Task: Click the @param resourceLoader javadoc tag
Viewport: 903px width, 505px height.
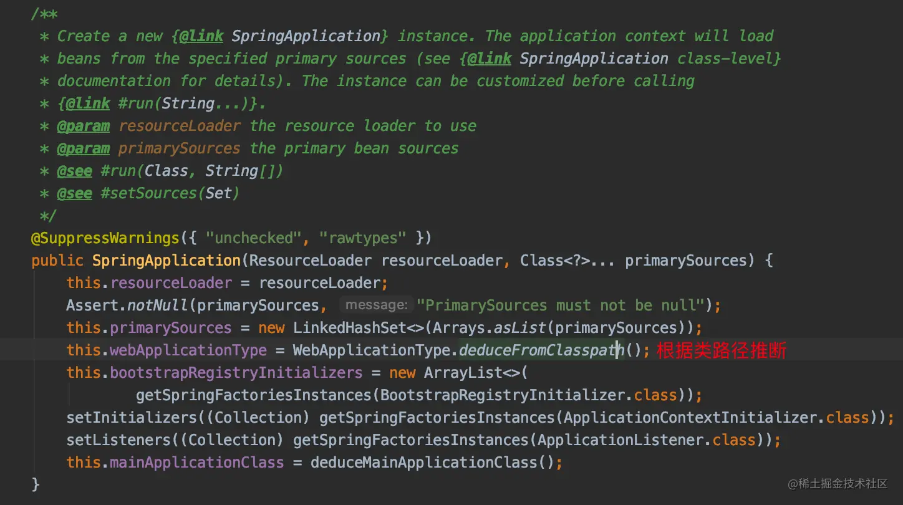Action: click(x=149, y=126)
